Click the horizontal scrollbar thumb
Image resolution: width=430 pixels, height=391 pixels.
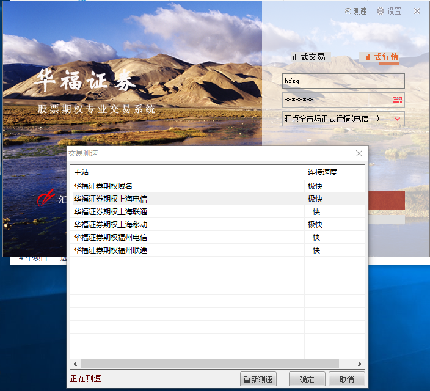coord(210,364)
